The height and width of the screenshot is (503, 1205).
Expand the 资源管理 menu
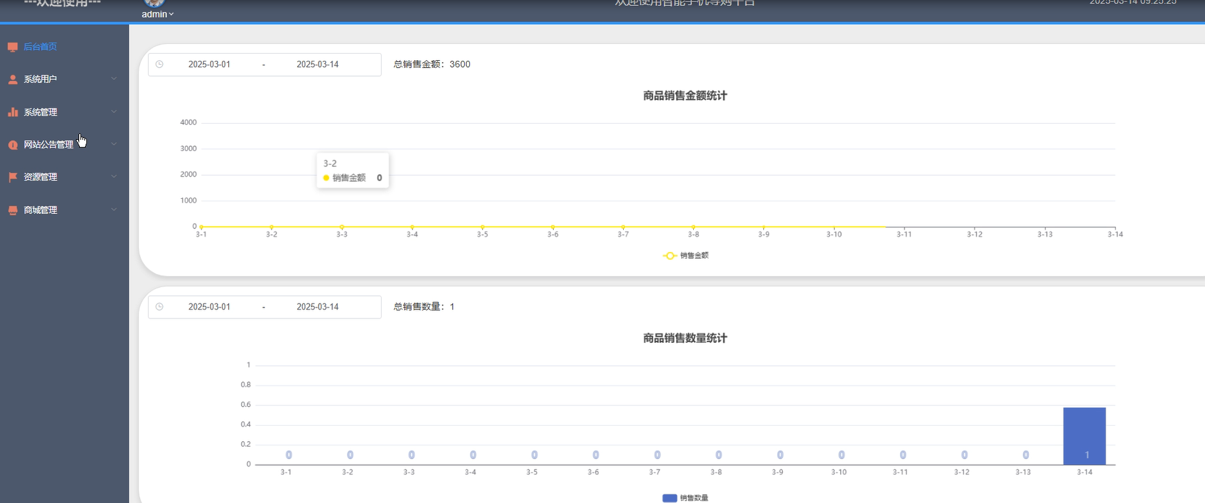[x=64, y=177]
